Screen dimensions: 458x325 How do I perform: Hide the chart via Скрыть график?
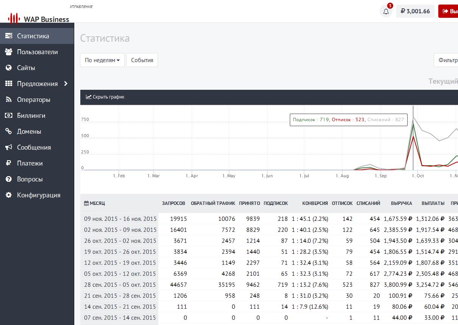(105, 97)
